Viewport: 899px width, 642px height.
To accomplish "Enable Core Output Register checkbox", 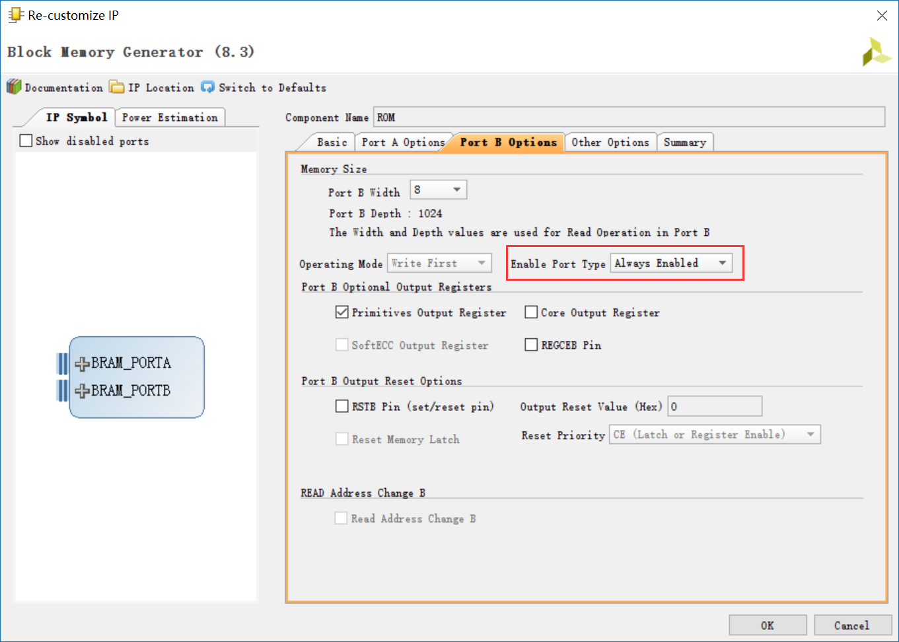I will coord(531,312).
